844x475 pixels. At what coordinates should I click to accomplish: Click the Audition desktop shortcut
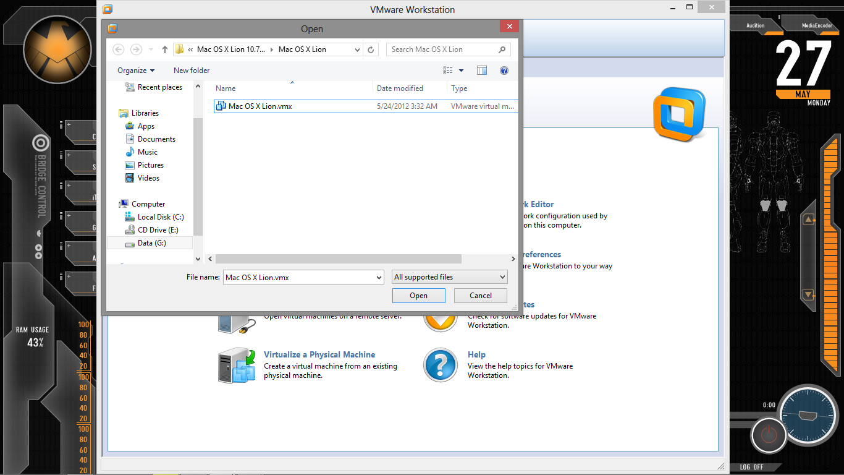755,25
